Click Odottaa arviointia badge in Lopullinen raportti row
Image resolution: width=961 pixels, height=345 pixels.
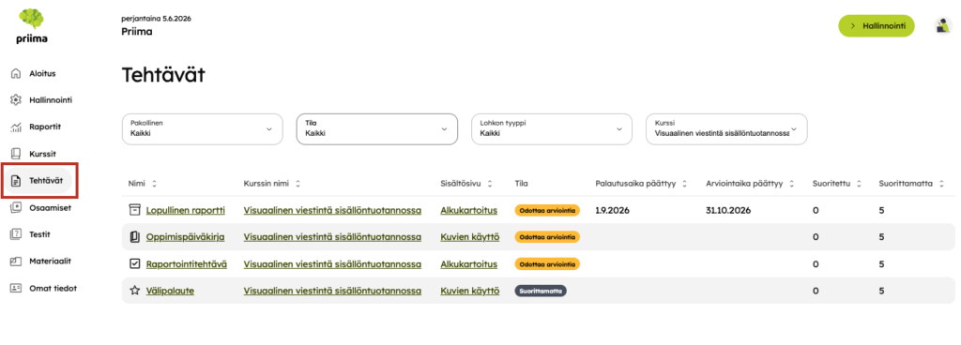coord(547,210)
